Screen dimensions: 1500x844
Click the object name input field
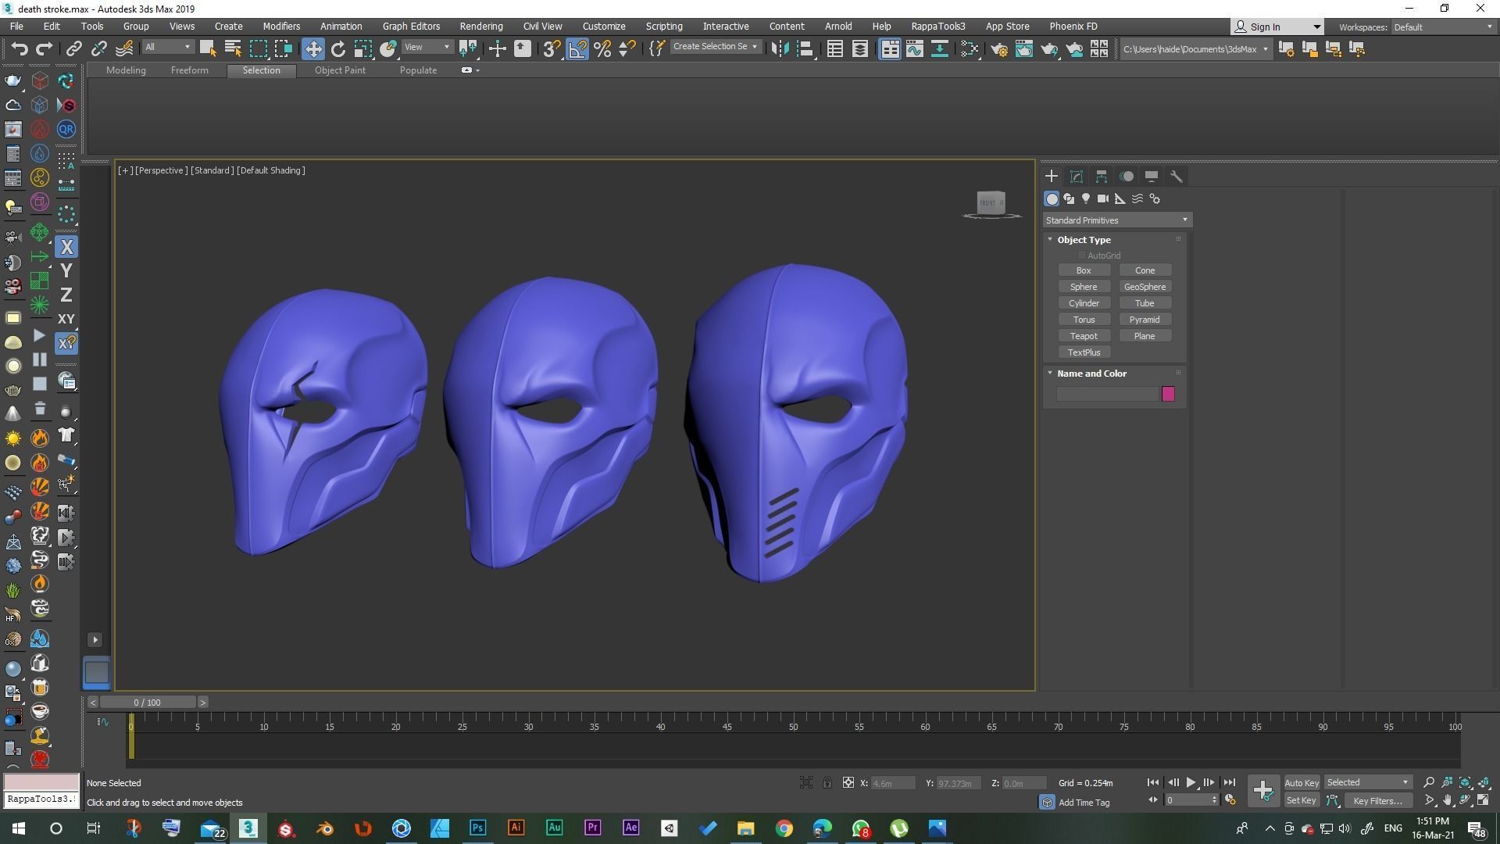point(1107,394)
